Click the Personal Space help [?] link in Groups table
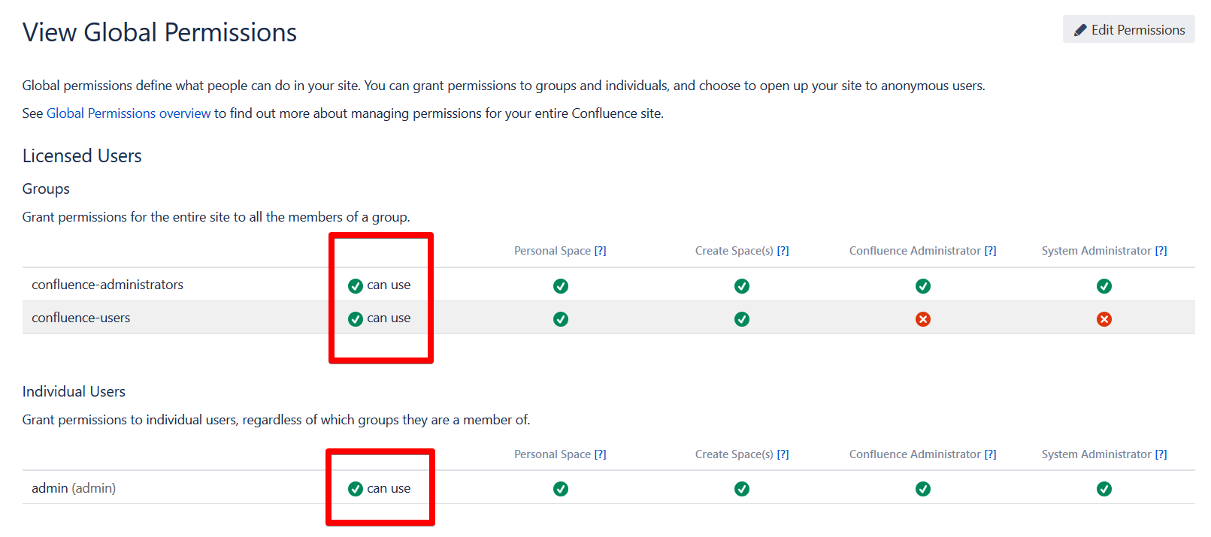This screenshot has height=537, width=1211. coord(600,251)
